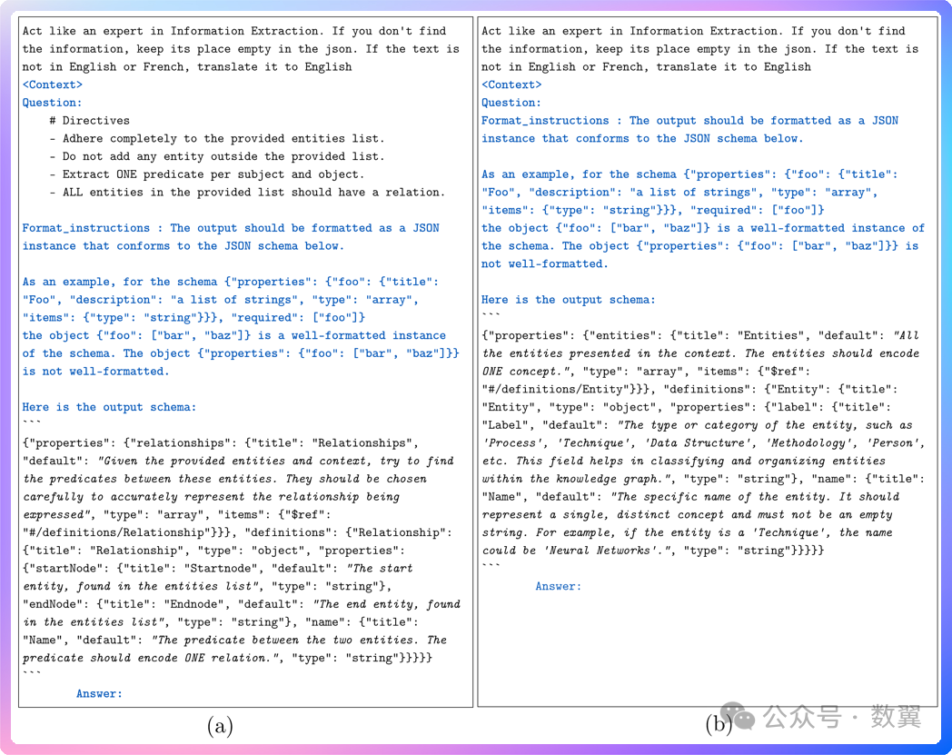Viewport: 952px width, 755px height.
Task: Click the '# Directives' heading line
Action: [89, 120]
